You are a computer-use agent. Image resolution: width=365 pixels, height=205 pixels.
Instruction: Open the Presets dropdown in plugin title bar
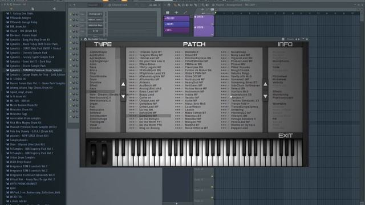290,39
